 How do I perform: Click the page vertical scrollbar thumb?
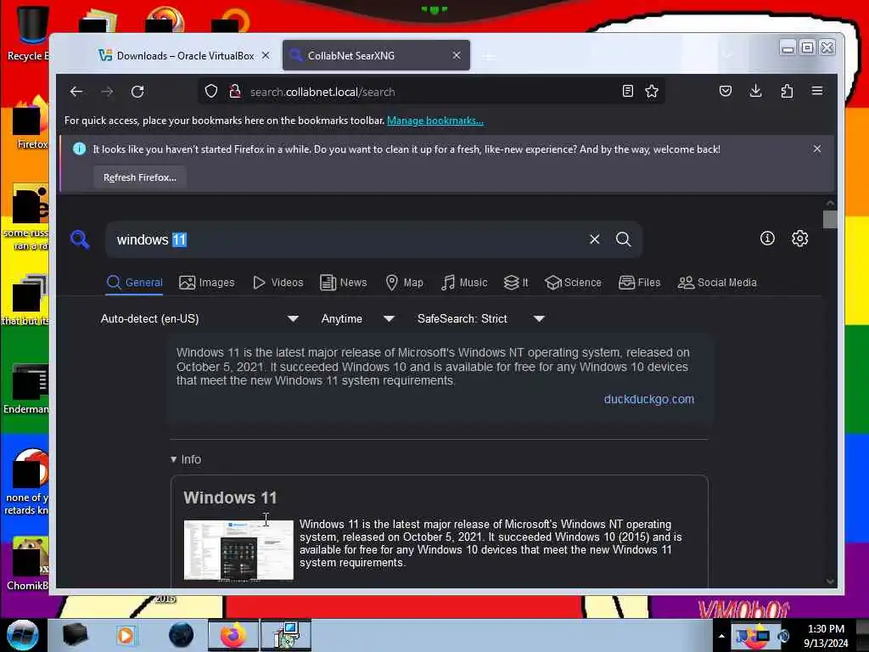pyautogui.click(x=830, y=219)
